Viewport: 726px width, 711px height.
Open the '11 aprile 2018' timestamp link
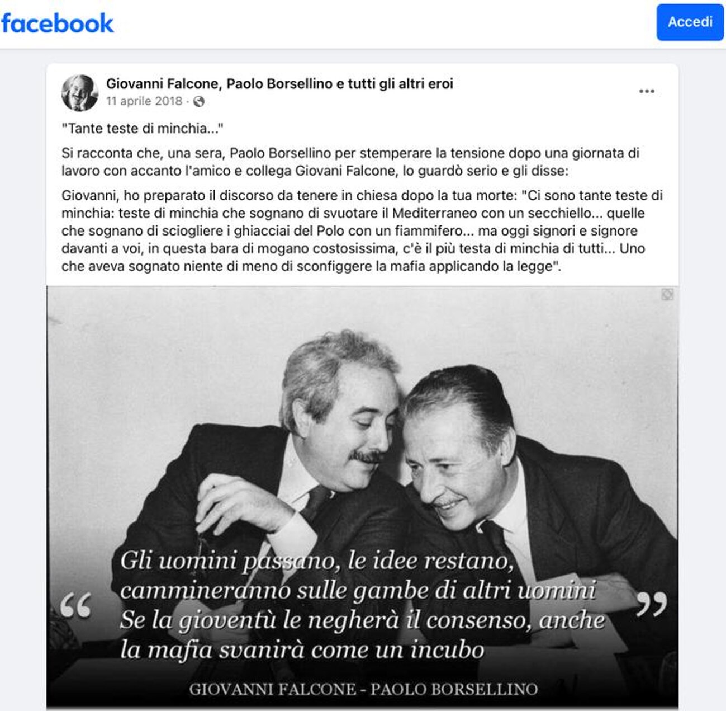click(144, 101)
